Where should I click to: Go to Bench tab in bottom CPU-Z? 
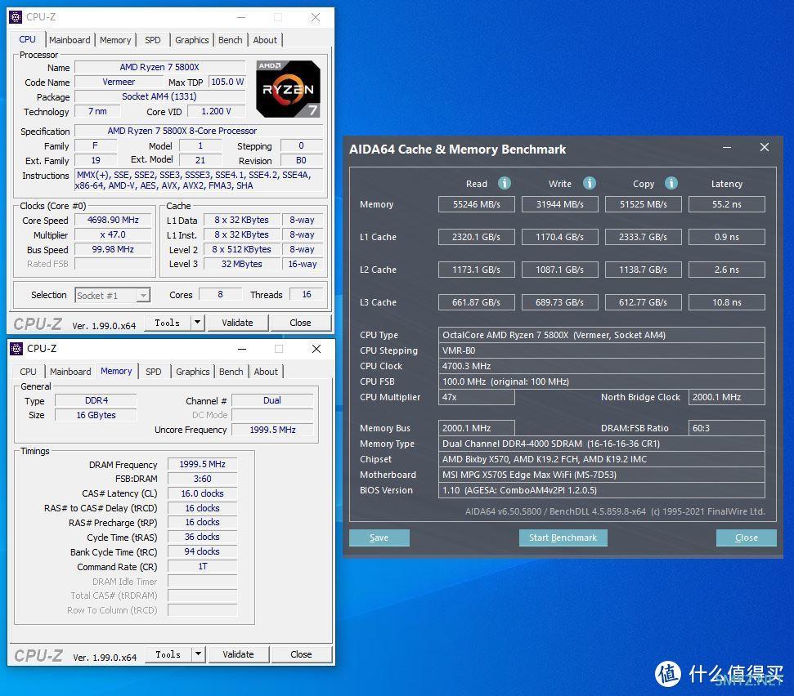(231, 372)
